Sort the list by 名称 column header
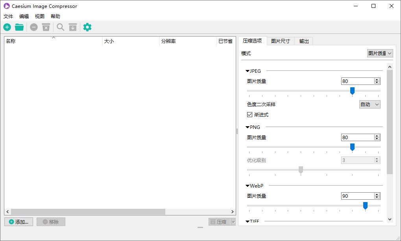This screenshot has height=241, width=401. pyautogui.click(x=54, y=41)
